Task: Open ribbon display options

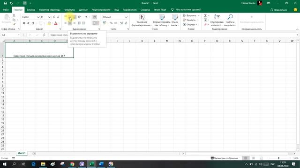Action: pyautogui.click(x=269, y=3)
